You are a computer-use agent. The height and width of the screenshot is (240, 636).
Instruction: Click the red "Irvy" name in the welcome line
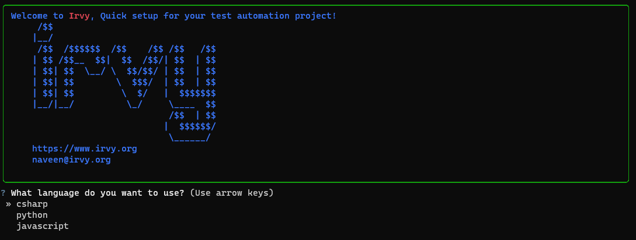79,16
